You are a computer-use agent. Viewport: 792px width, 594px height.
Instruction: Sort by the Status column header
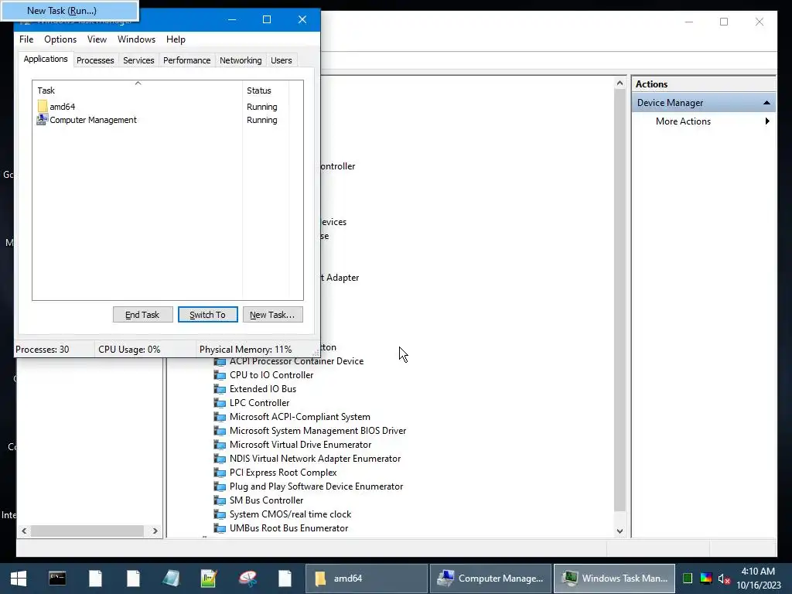266,90
